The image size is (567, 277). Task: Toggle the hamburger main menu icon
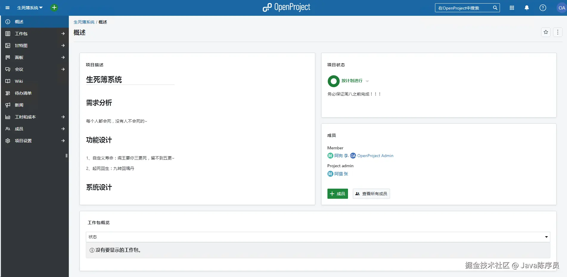click(x=7, y=8)
